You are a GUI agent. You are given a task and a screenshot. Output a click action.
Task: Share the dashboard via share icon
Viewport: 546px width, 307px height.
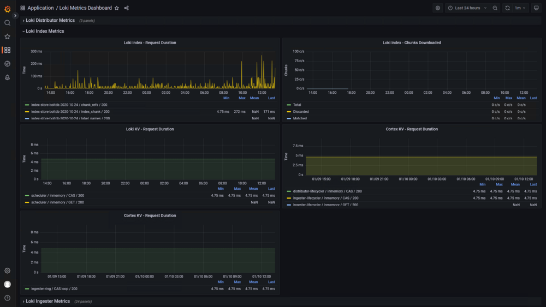coord(127,8)
